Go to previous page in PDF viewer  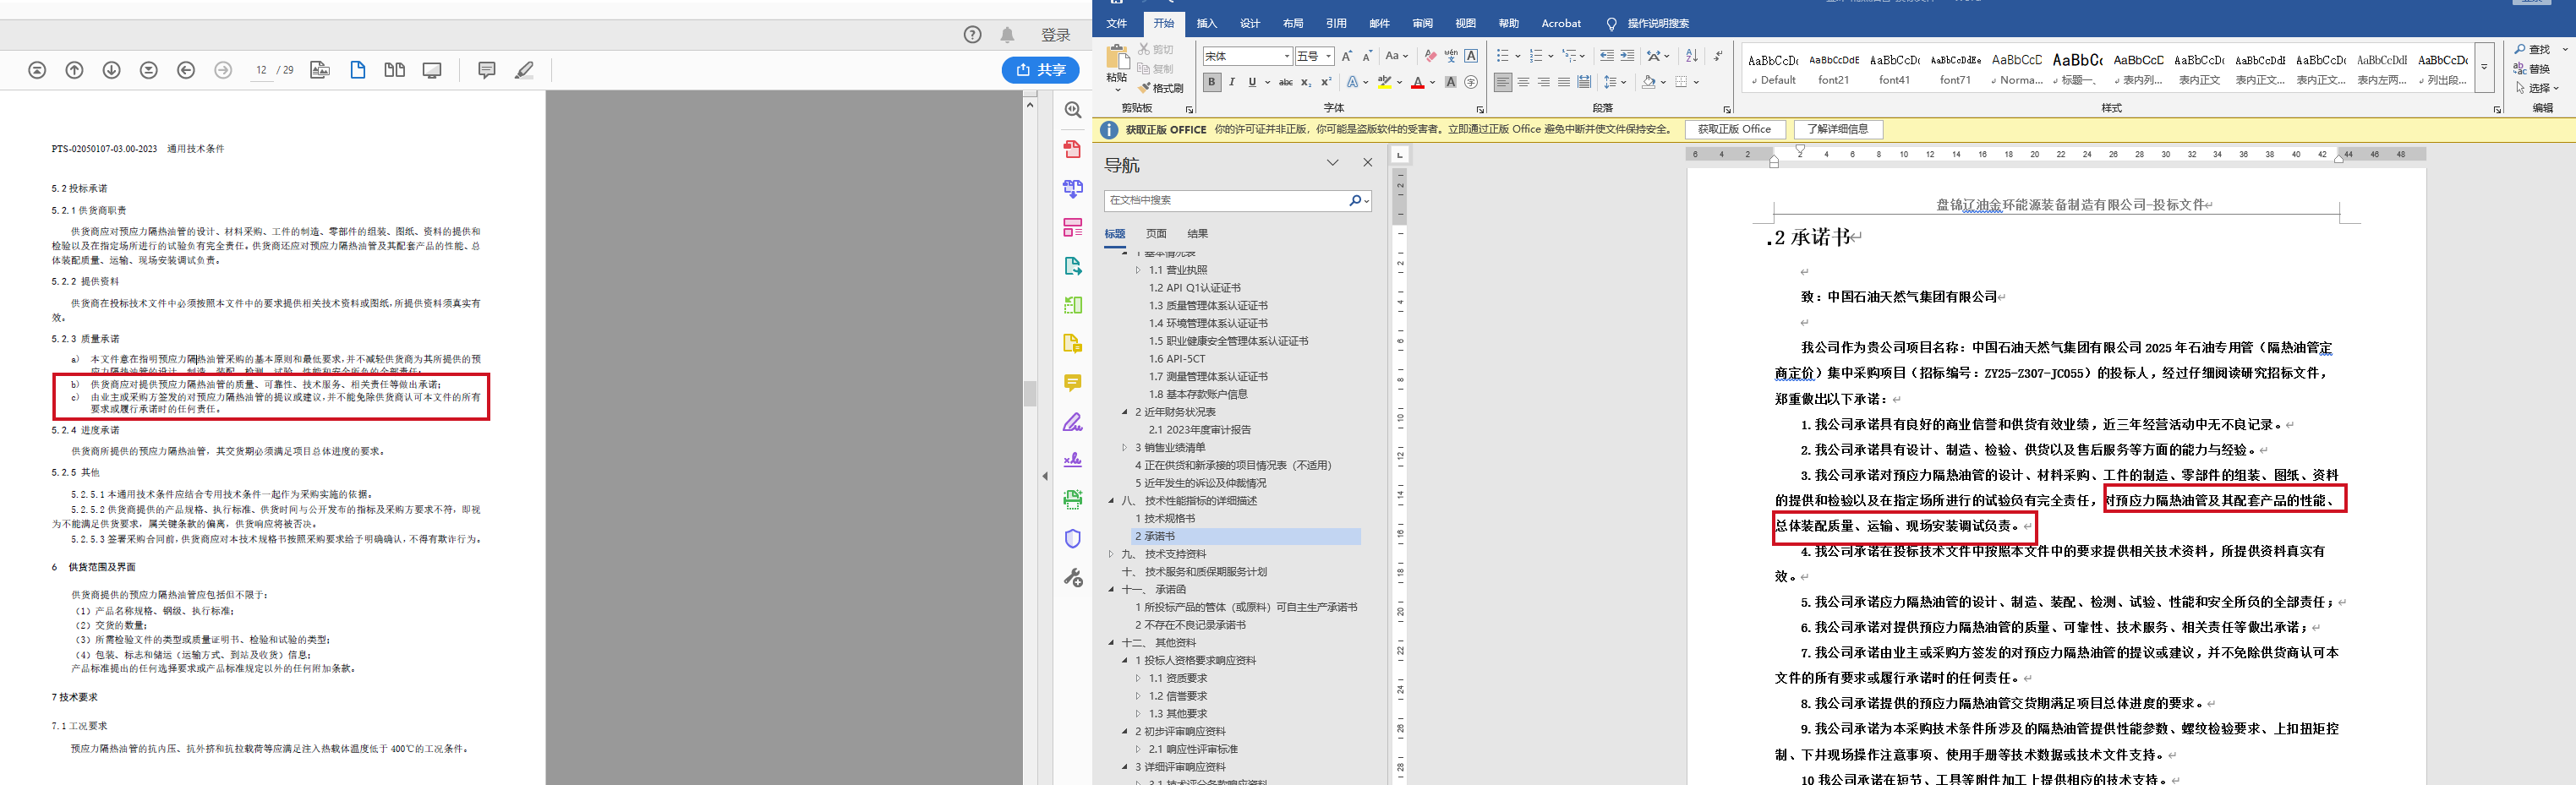74,70
